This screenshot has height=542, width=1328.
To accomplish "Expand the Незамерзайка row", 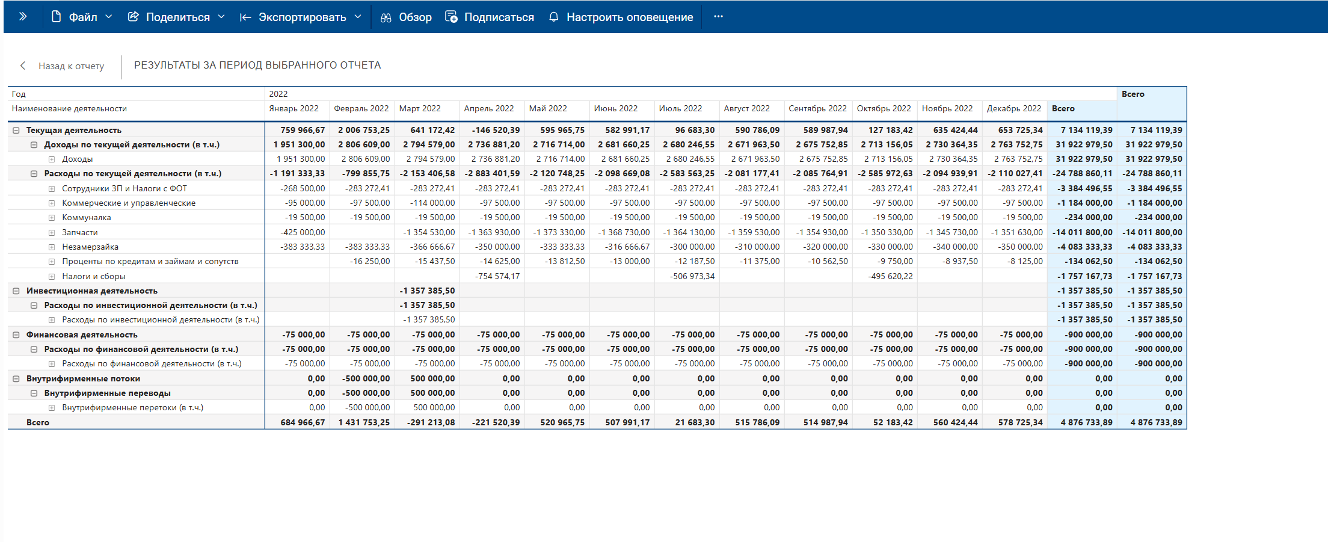I will pyautogui.click(x=52, y=247).
